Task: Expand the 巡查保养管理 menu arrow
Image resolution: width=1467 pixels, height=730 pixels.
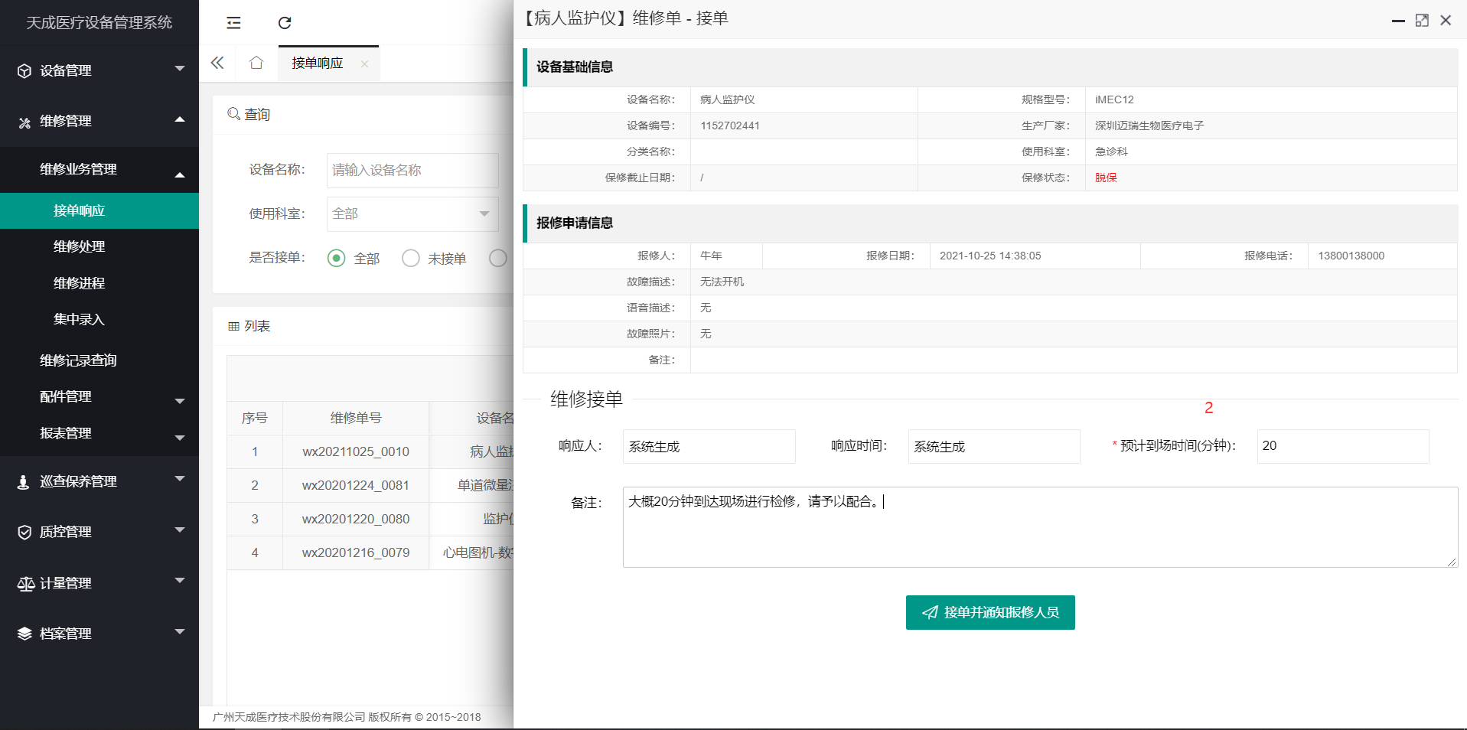Action: (180, 479)
